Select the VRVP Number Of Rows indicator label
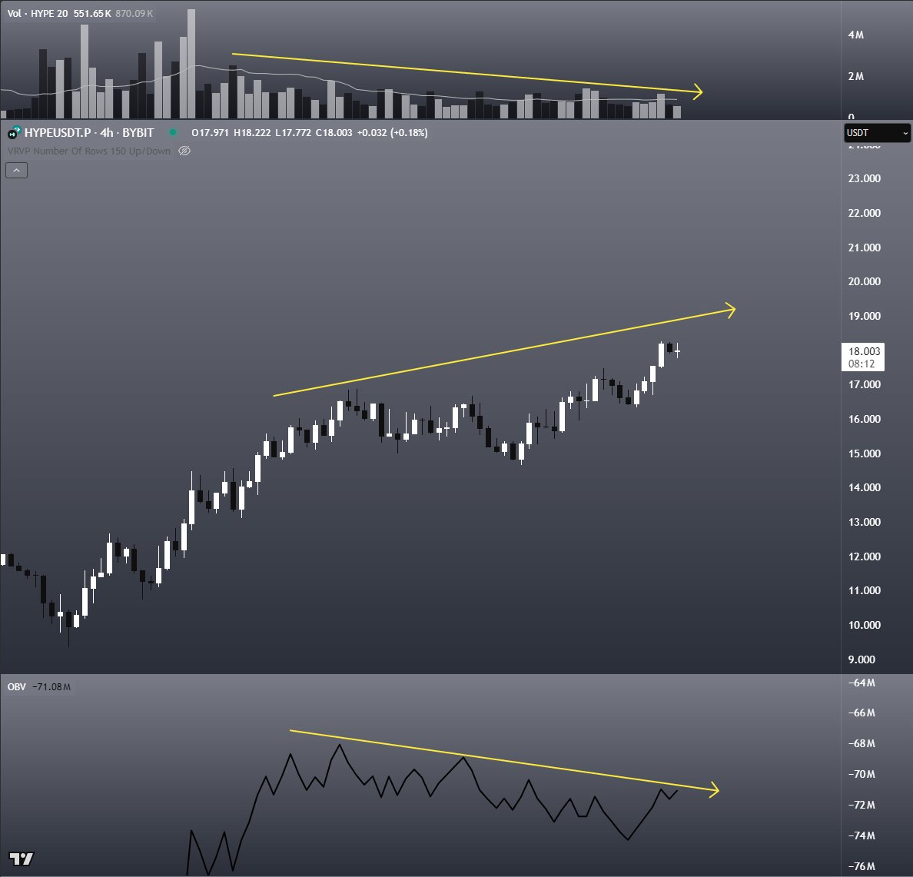 pos(88,151)
